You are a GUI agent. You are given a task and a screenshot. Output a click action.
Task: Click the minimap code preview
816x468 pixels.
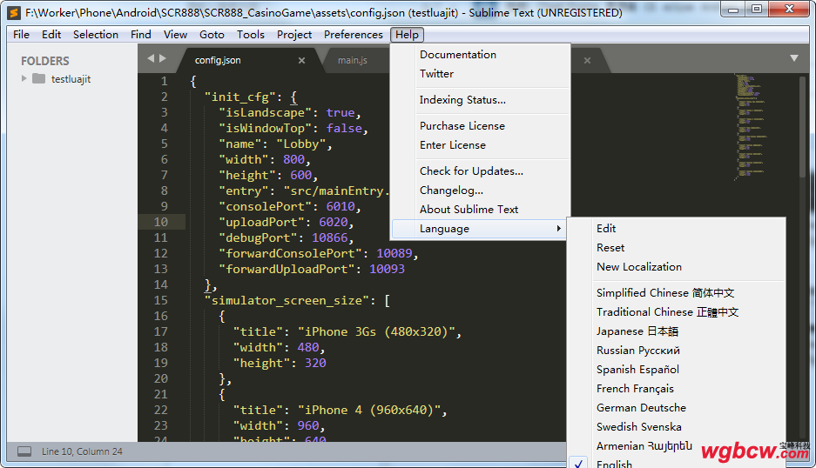747,122
